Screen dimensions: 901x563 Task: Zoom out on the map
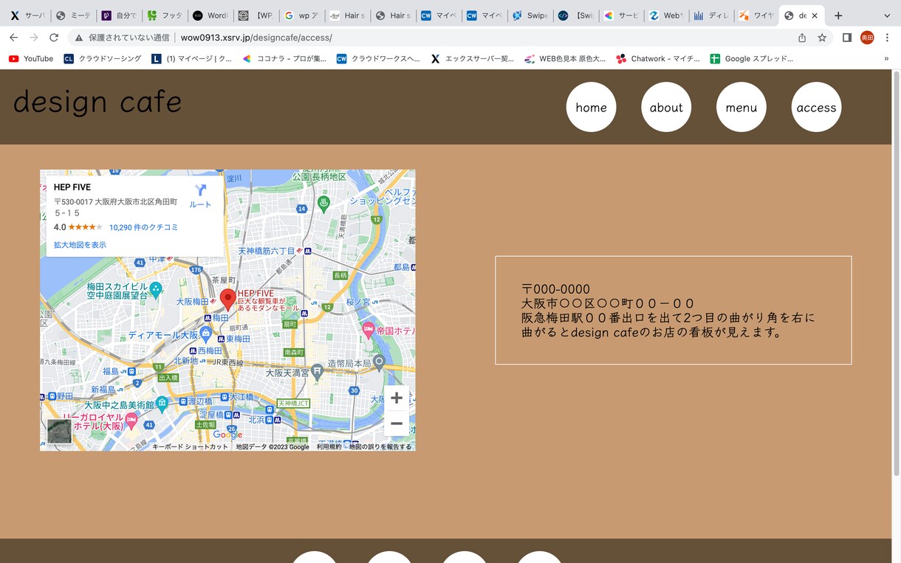[397, 424]
